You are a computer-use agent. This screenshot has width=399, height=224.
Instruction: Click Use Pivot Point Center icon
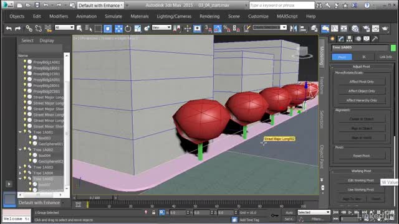click(x=177, y=29)
